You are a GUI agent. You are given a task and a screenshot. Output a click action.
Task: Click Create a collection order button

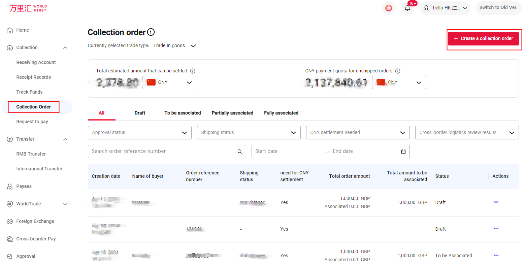tap(483, 39)
